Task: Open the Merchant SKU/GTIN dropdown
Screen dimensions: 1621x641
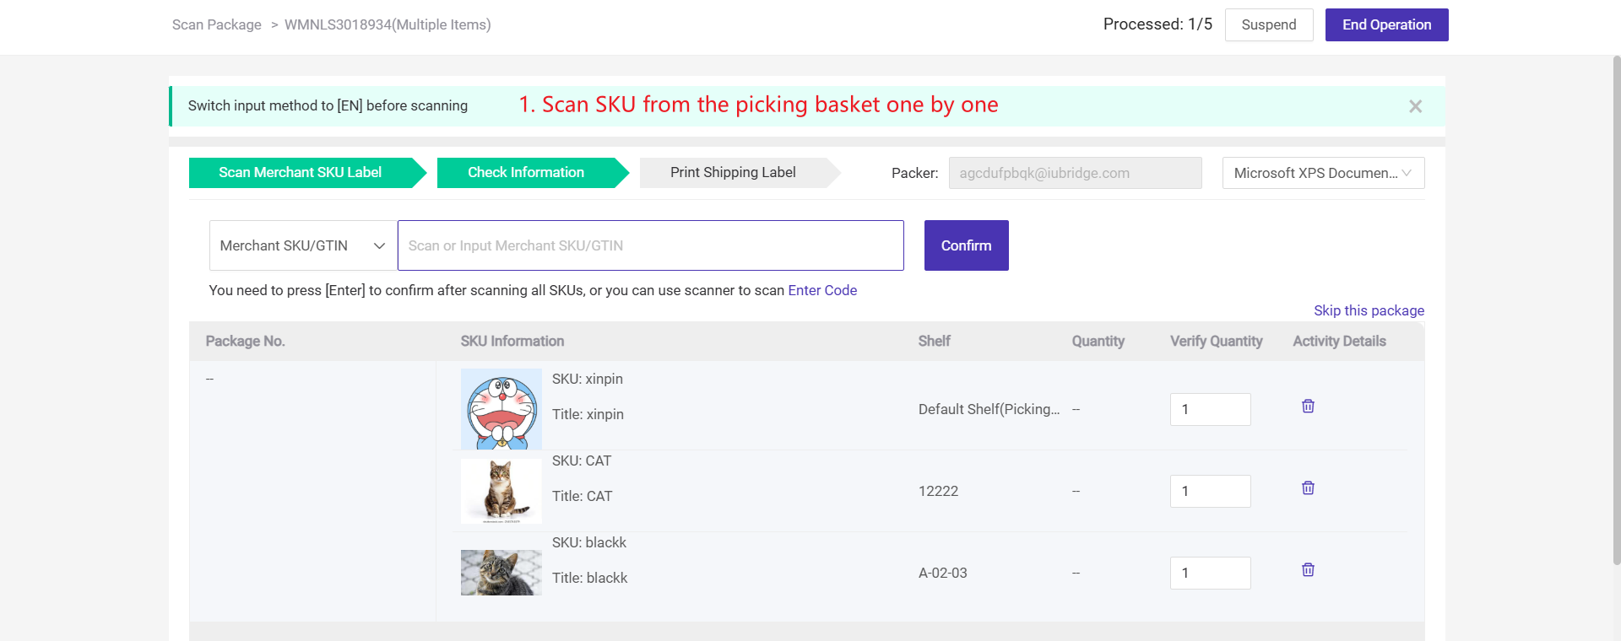Action: pyautogui.click(x=302, y=245)
